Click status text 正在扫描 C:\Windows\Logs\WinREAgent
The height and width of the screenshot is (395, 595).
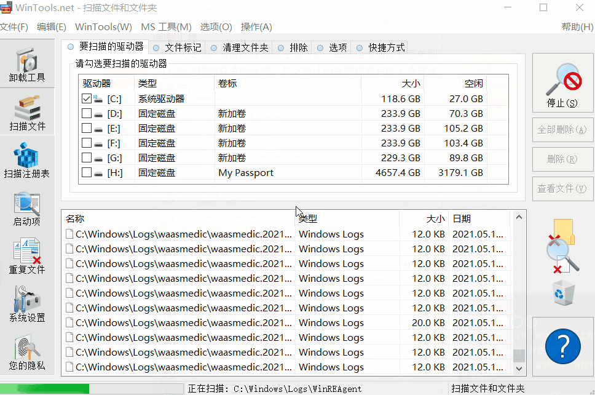pyautogui.click(x=275, y=389)
